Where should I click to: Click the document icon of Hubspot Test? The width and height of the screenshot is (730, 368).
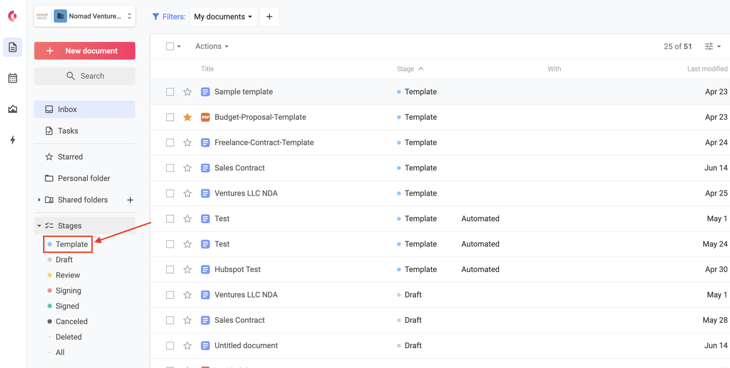[x=205, y=269]
